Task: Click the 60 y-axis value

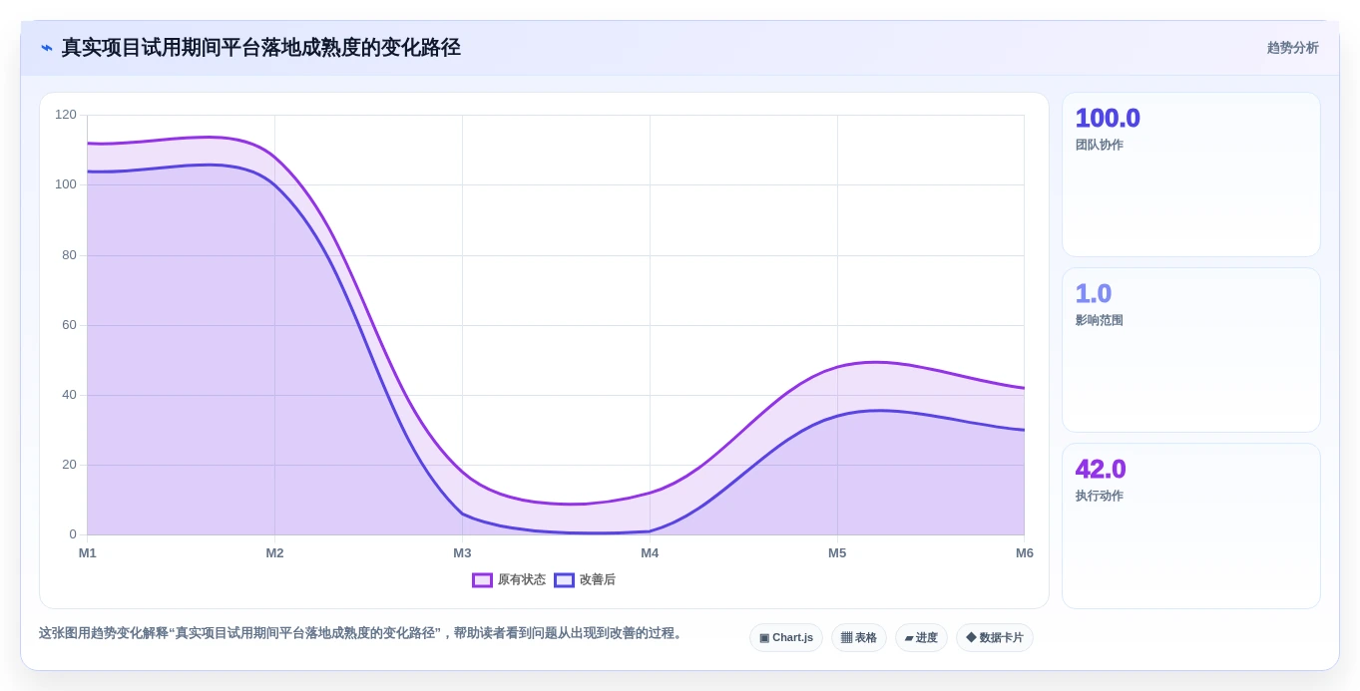Action: 69,325
